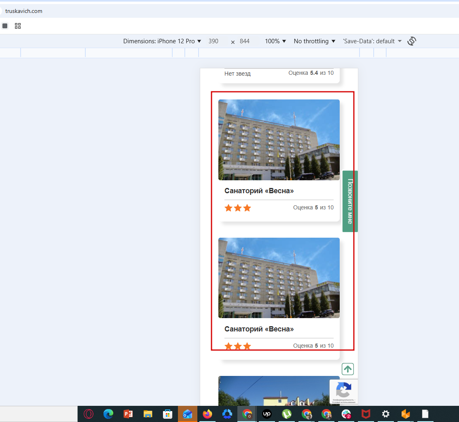The height and width of the screenshot is (422, 459).
Task: Click the Chrome taskbar icon with 0 badge
Action: (x=247, y=414)
